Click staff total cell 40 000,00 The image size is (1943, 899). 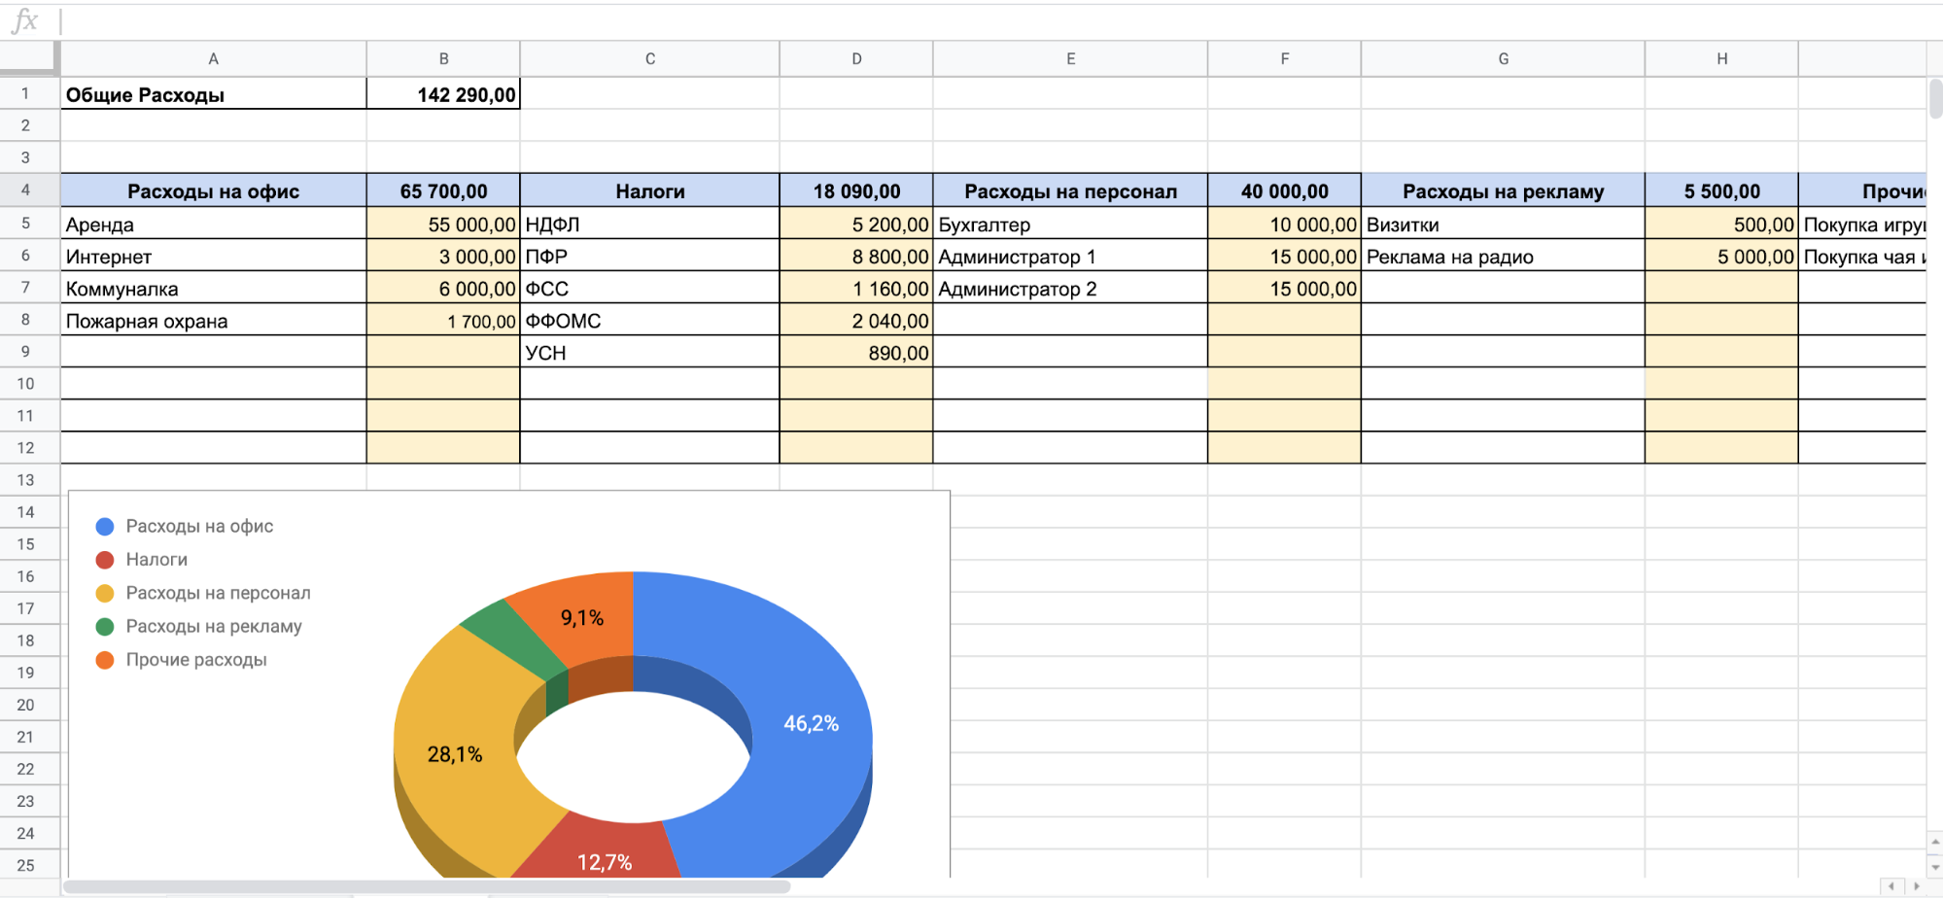tap(1284, 190)
